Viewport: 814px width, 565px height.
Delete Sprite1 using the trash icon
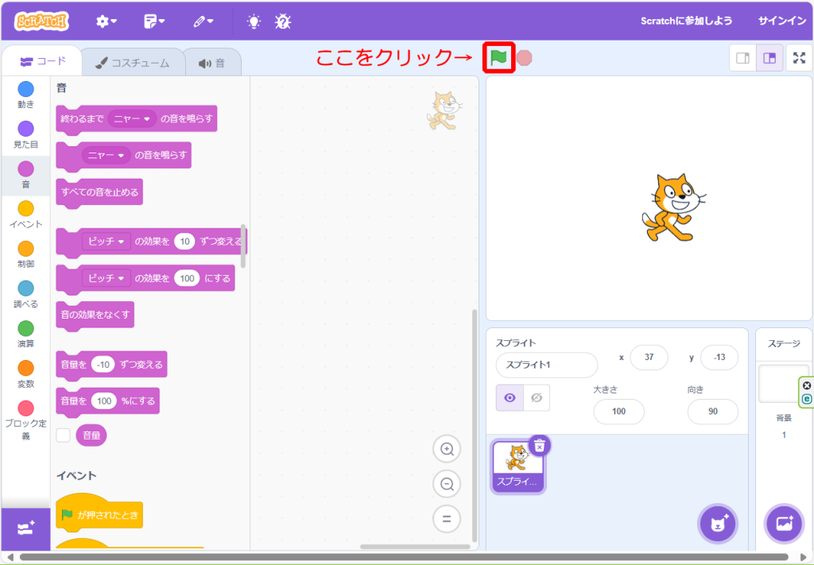(x=539, y=446)
